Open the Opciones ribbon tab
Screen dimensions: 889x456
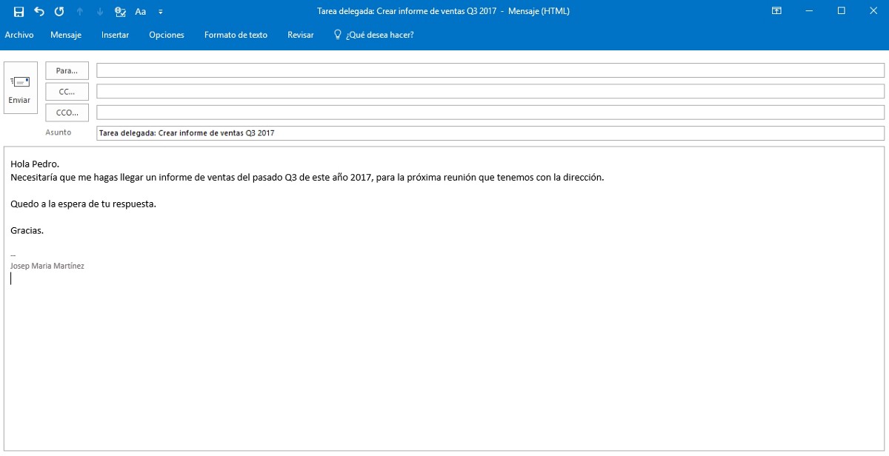point(167,35)
